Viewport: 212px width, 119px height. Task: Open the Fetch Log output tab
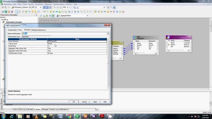(22, 109)
